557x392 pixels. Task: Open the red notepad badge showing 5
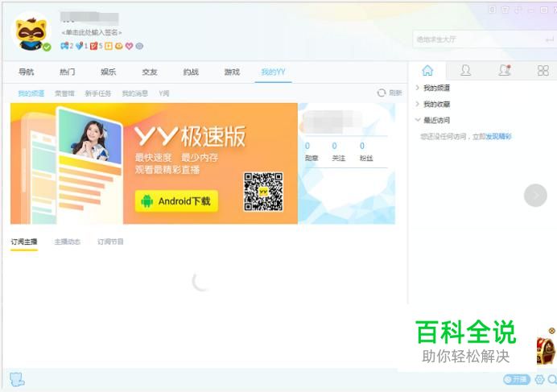[x=94, y=46]
